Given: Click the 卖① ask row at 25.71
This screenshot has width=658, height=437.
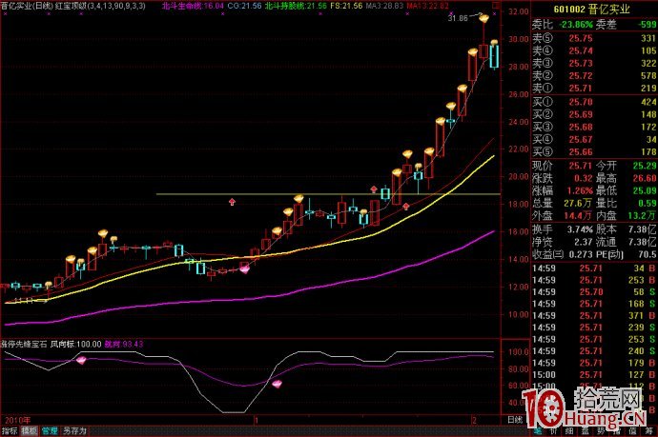Looking at the screenshot, I should click(594, 88).
